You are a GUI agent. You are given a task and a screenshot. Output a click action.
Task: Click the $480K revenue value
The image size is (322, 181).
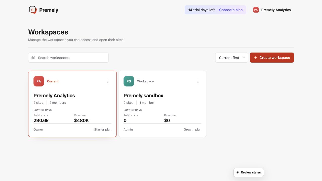coord(82,120)
